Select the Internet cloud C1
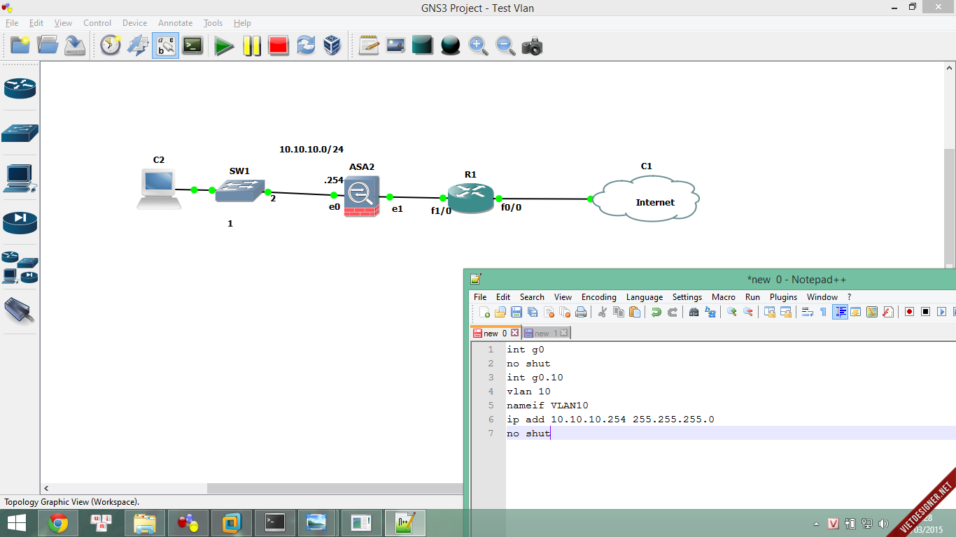Screen dimensions: 956x537 tap(645, 199)
